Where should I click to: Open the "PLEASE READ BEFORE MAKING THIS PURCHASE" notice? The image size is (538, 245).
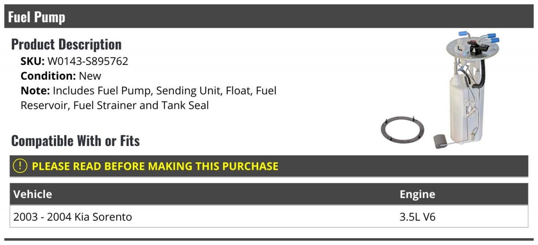[155, 166]
